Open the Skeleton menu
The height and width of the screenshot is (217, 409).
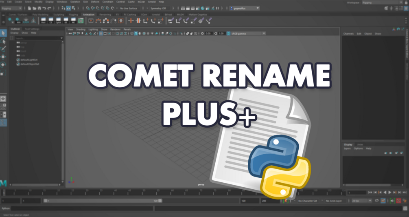pyautogui.click(x=75, y=2)
